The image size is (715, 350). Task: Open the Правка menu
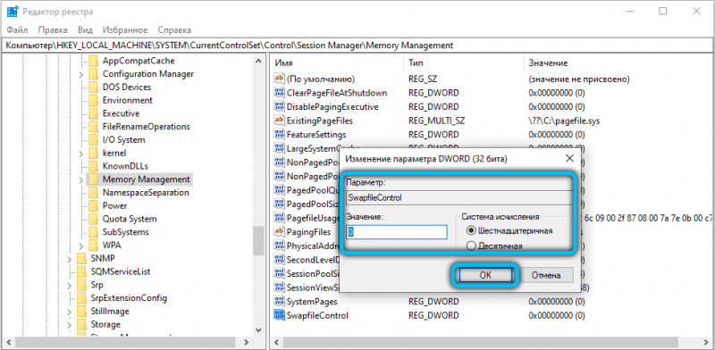tap(53, 30)
